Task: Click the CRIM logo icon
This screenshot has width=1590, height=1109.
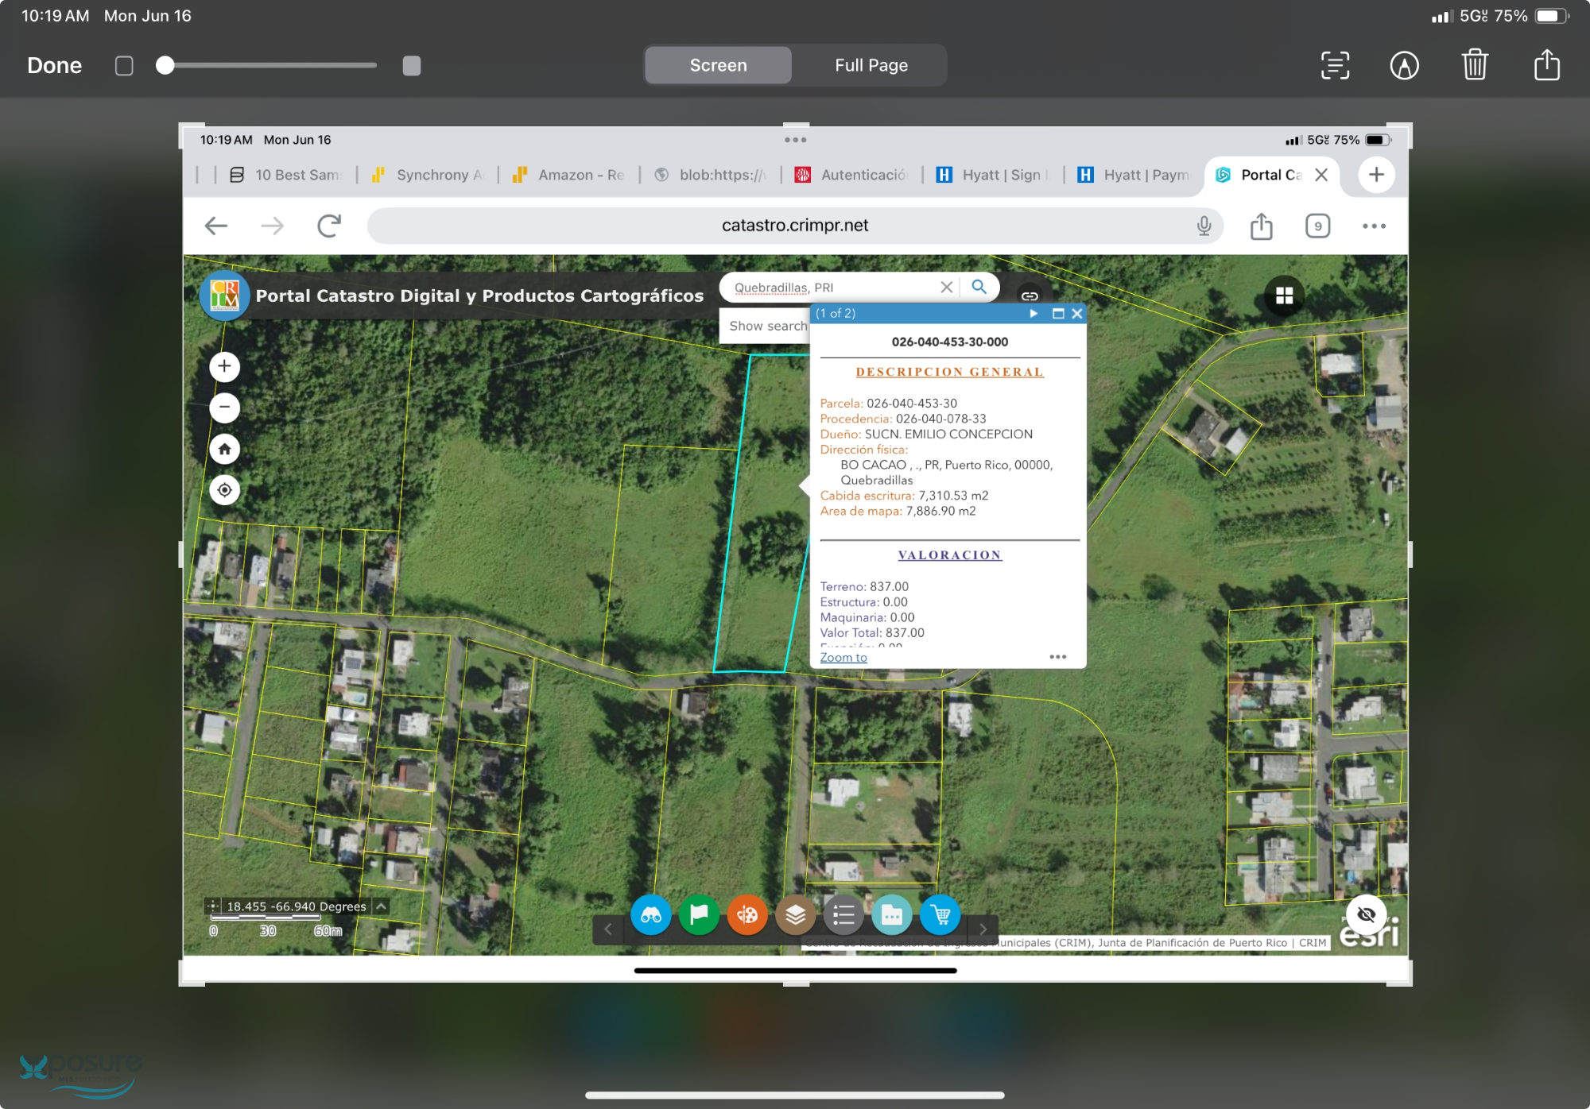Action: pos(225,296)
